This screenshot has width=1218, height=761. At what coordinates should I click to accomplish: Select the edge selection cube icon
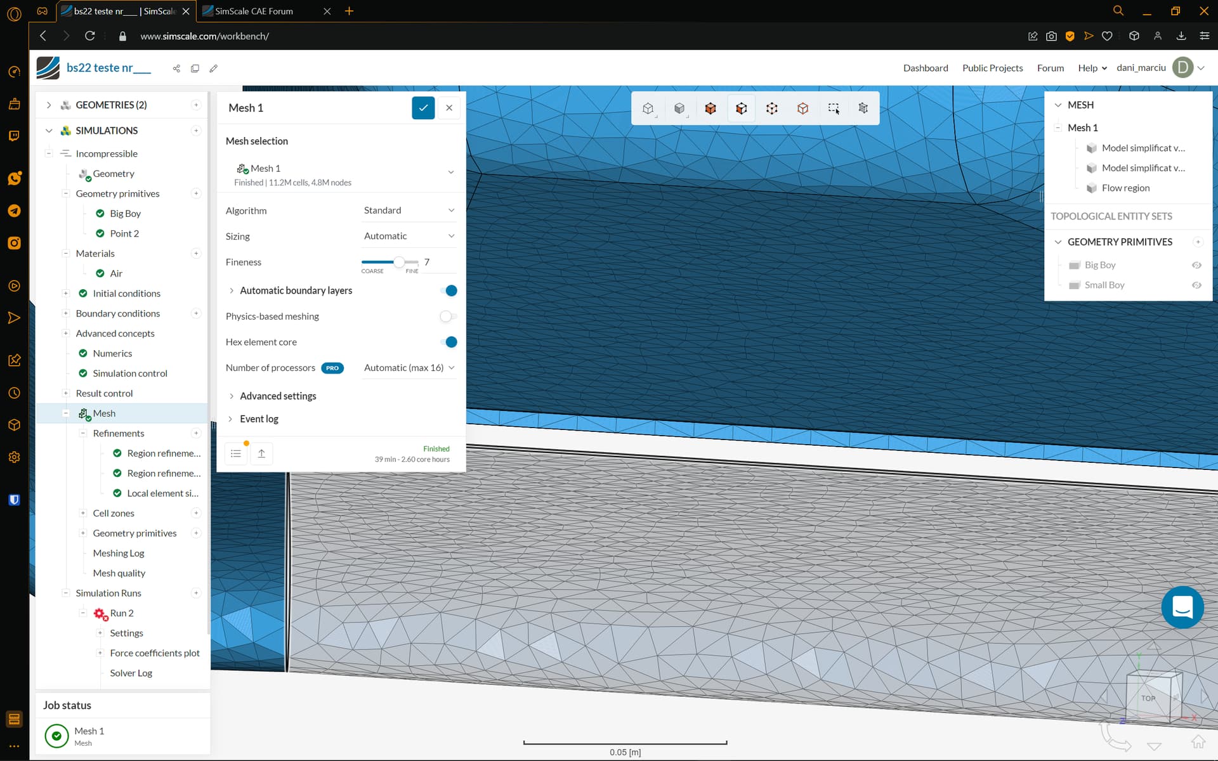(802, 108)
